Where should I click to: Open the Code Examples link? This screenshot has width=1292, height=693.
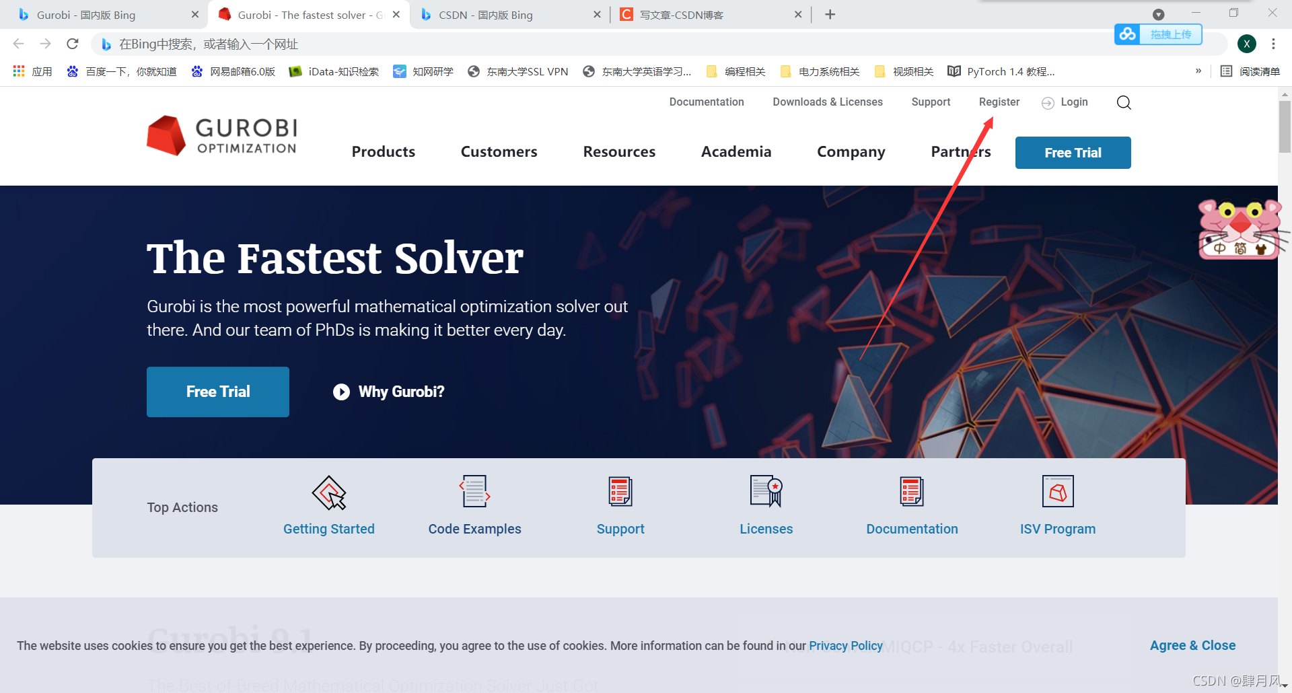click(474, 529)
